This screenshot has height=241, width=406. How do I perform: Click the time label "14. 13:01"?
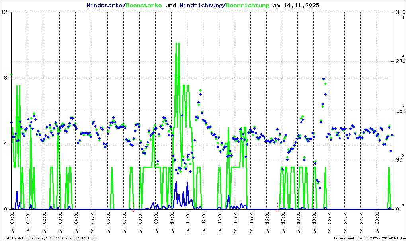pos(221,222)
